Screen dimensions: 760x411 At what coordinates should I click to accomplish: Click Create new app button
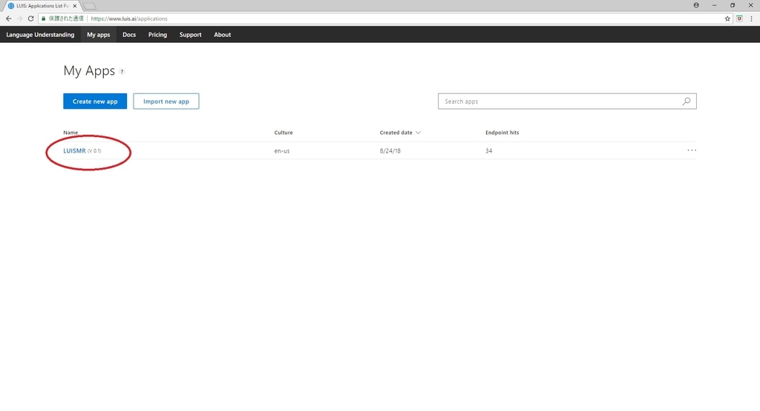point(95,101)
